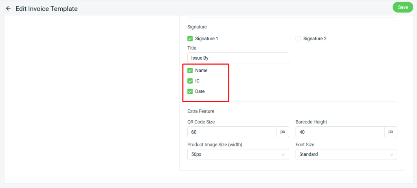Focus the QR Code Size input

pos(232,132)
